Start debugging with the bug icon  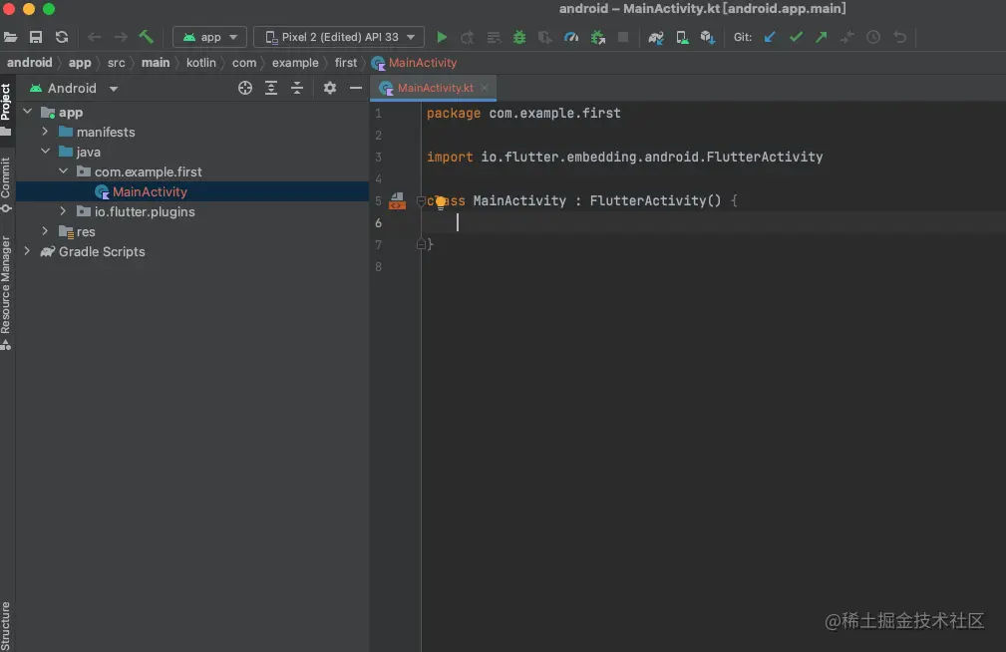[x=519, y=37]
